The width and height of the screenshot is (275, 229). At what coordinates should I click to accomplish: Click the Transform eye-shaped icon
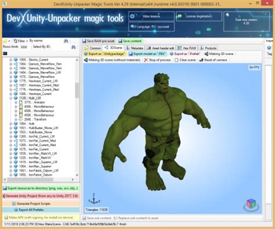click(x=21, y=119)
